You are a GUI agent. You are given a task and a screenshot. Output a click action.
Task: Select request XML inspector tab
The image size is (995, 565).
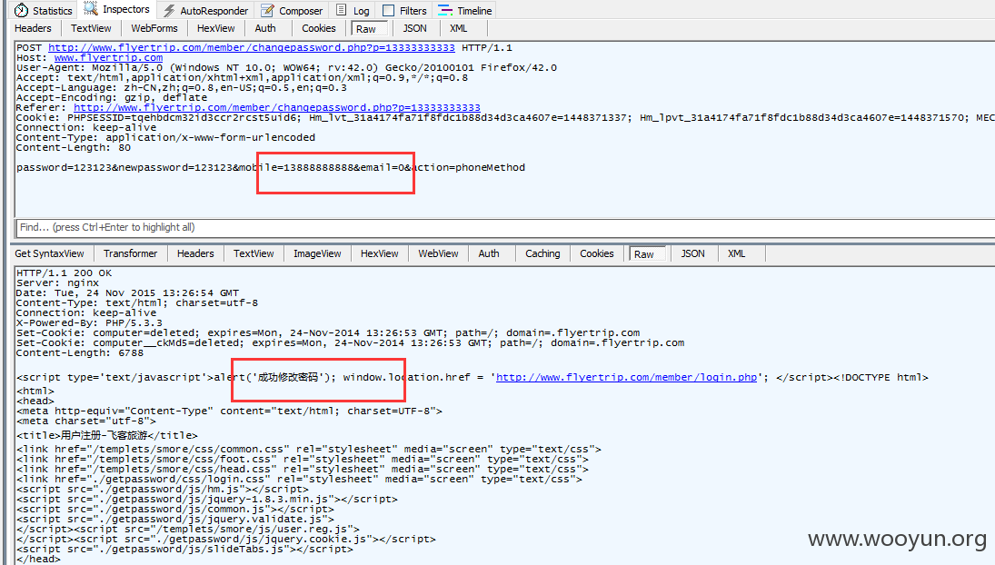tap(458, 28)
